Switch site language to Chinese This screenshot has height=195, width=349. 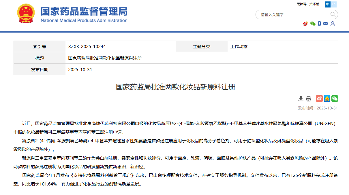[x=327, y=4]
